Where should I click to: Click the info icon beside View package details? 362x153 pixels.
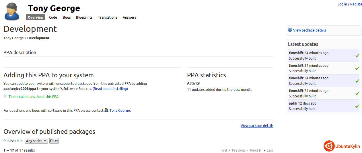tap(290, 30)
